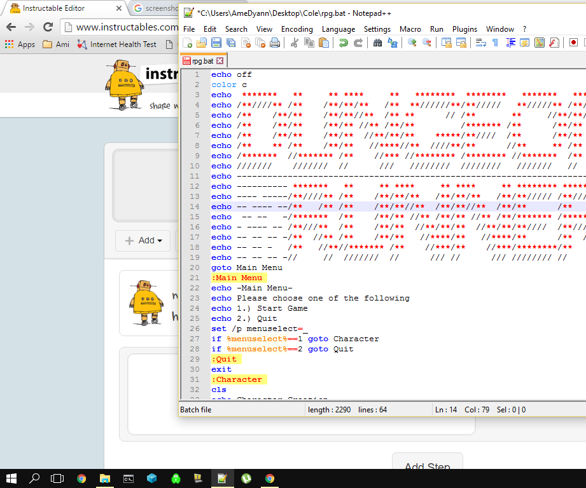The height and width of the screenshot is (488, 586).
Task: Open the Search menu
Action: (x=236, y=29)
